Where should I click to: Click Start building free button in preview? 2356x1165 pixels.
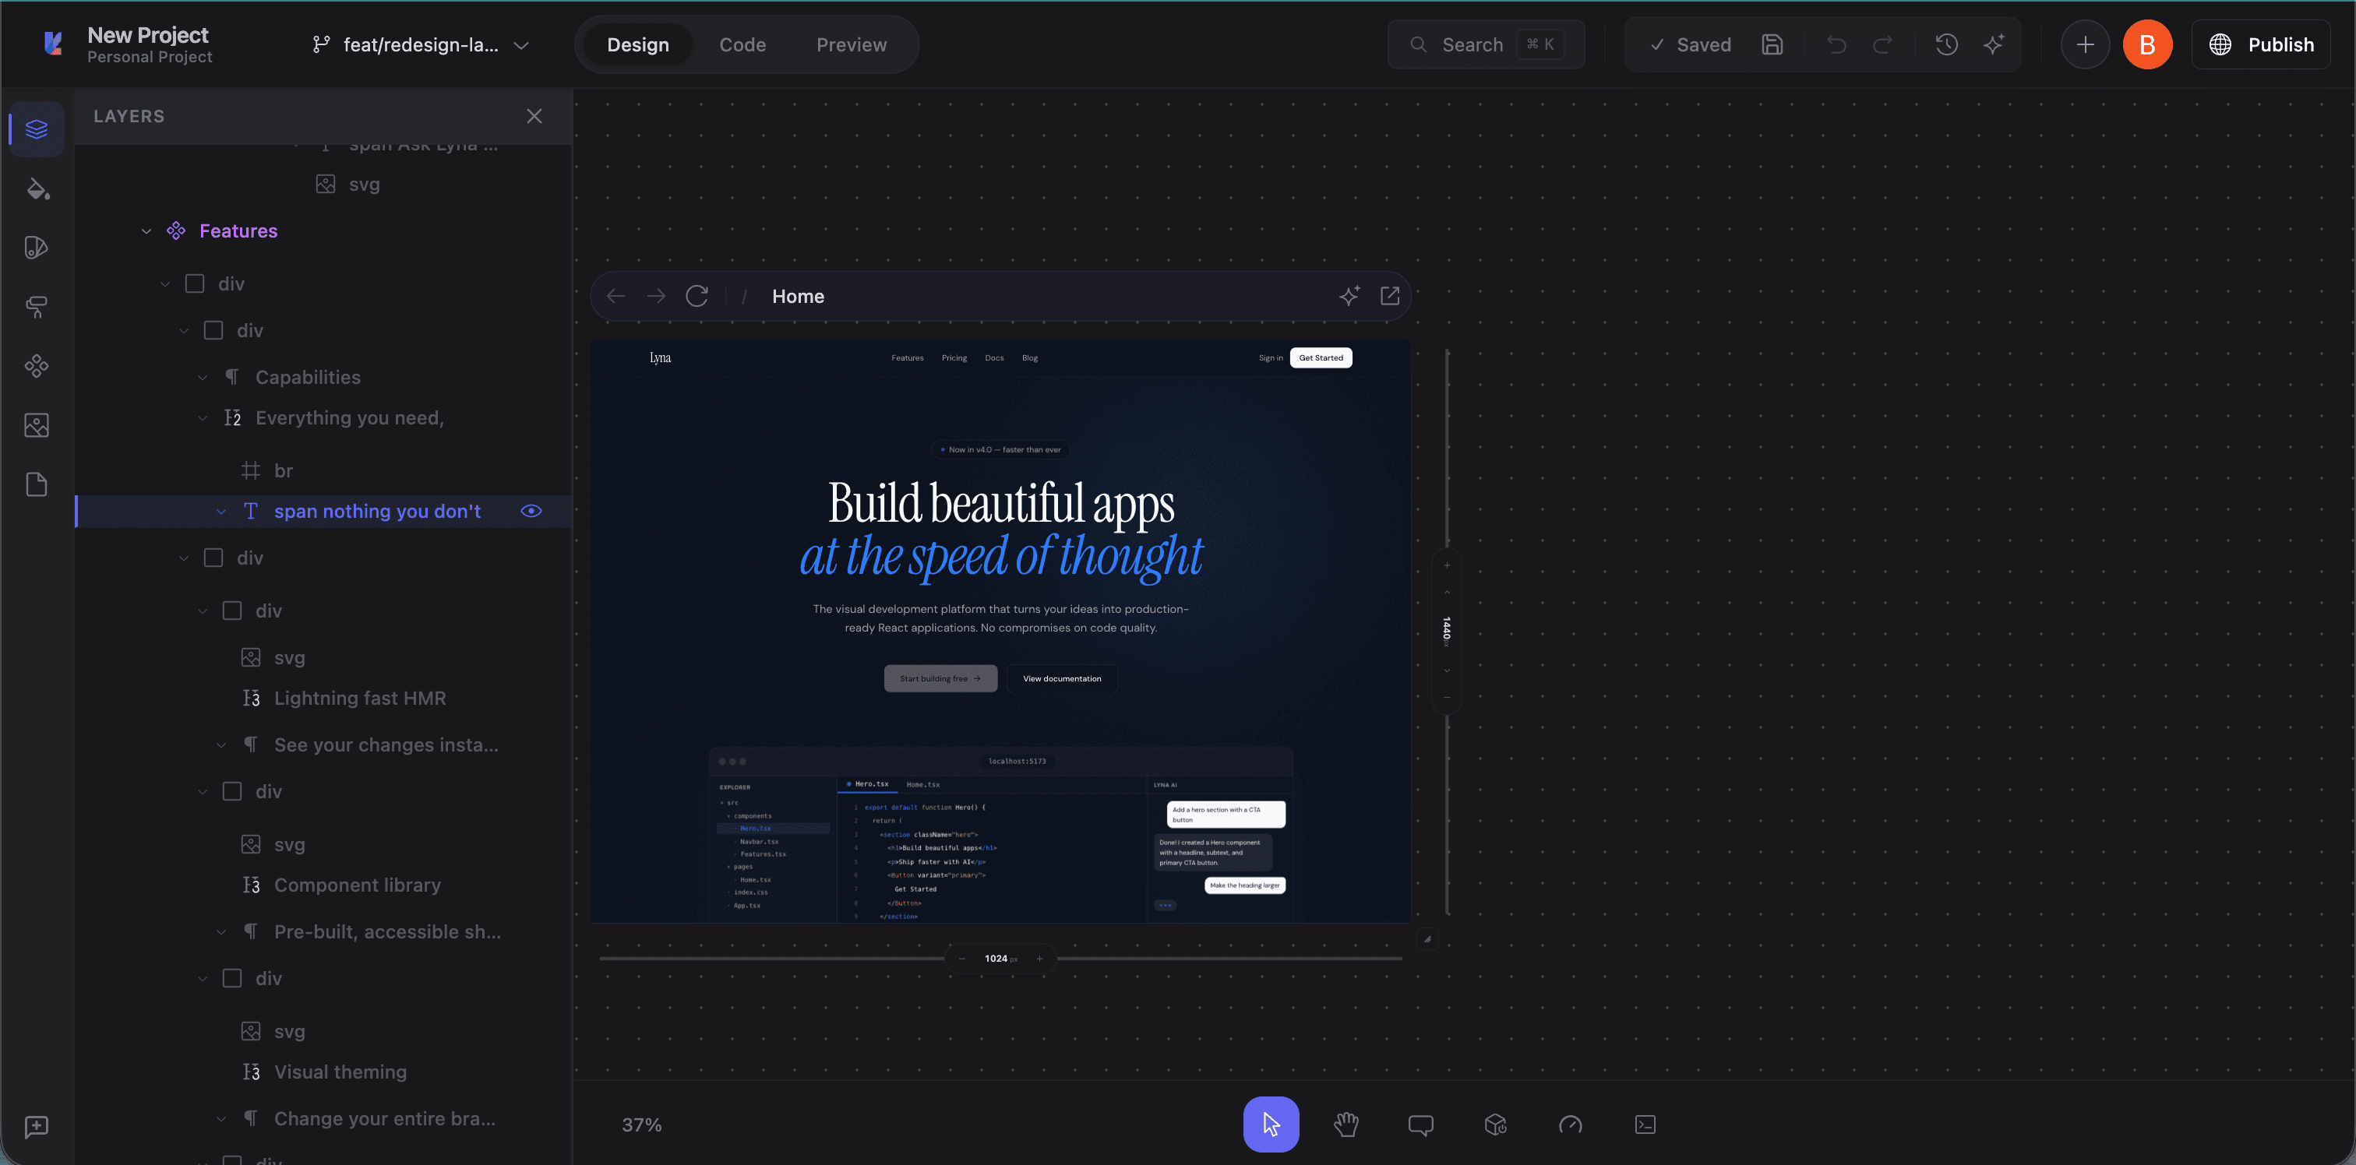pos(940,678)
